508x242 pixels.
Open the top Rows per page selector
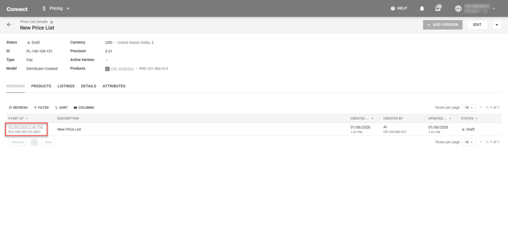(469, 107)
